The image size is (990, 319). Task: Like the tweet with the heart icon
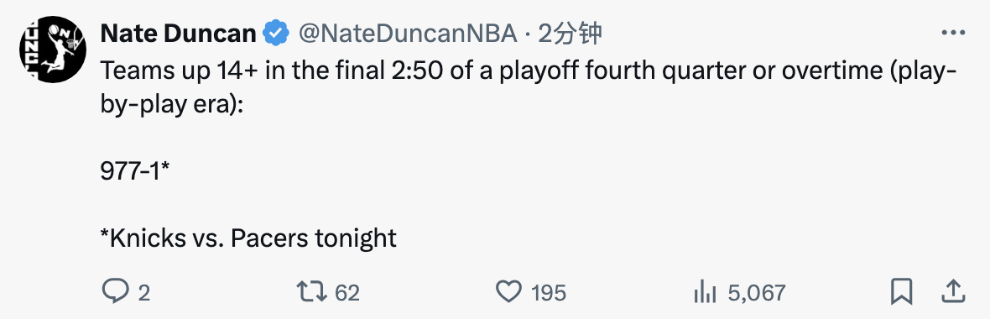(x=509, y=292)
